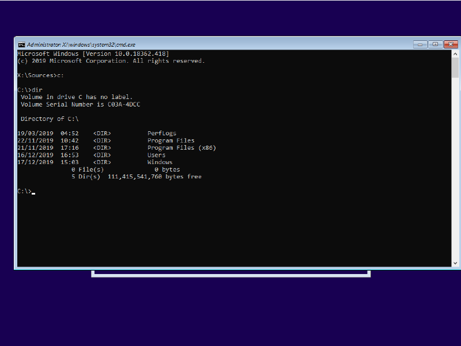This screenshot has width=461, height=346.
Task: Click the Users directory entry
Action: point(156,155)
